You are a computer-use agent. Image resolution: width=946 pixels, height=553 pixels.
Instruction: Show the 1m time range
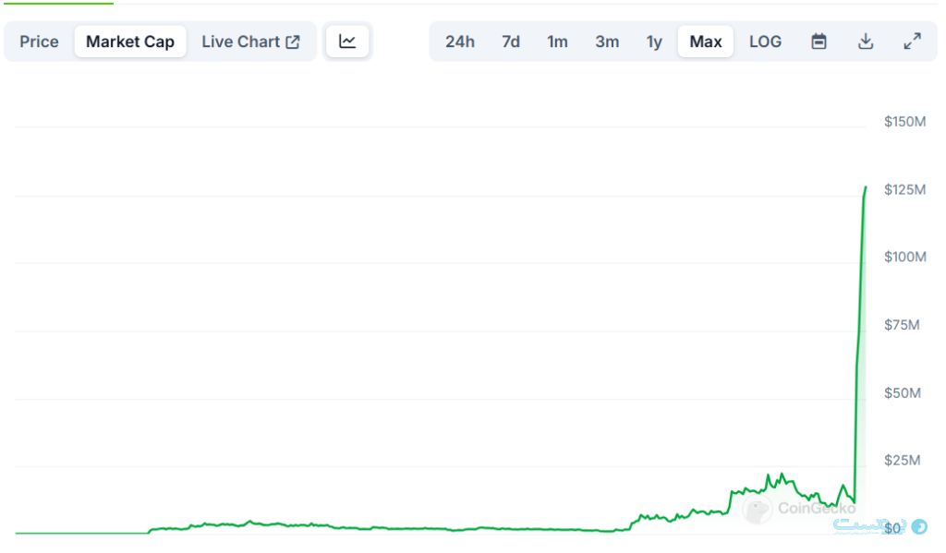(557, 42)
